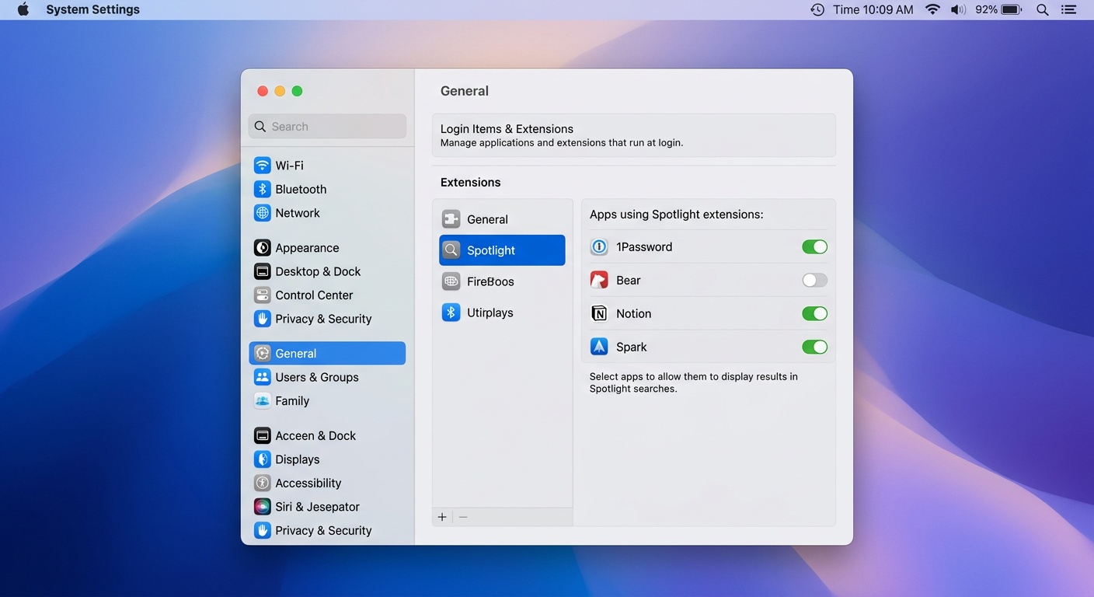Open System Settings in the menu bar
1094x597 pixels.
92,9
